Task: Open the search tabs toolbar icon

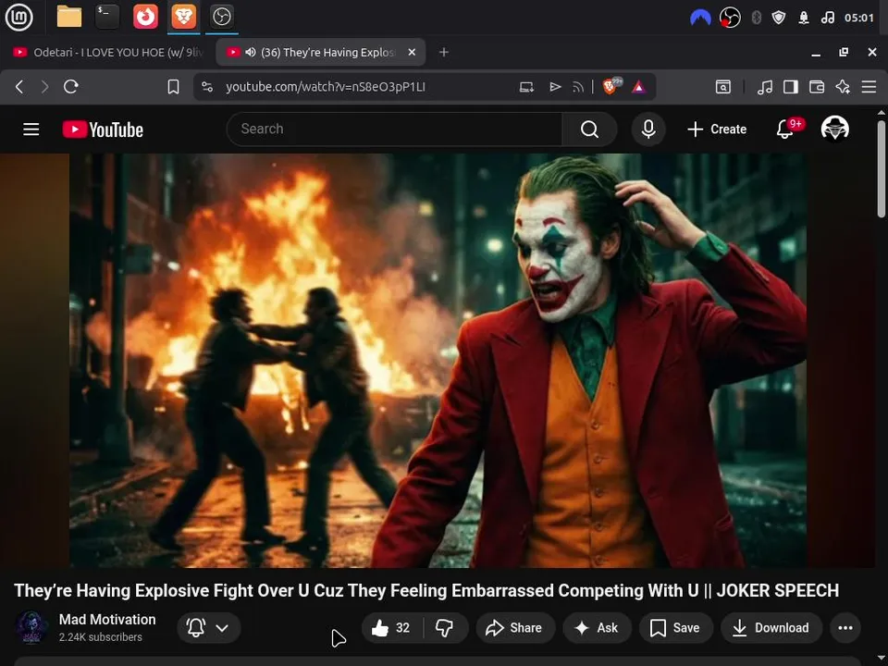Action: (x=723, y=87)
